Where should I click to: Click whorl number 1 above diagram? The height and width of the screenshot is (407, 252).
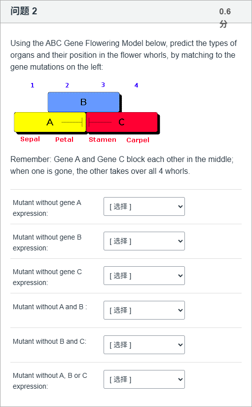(33, 85)
